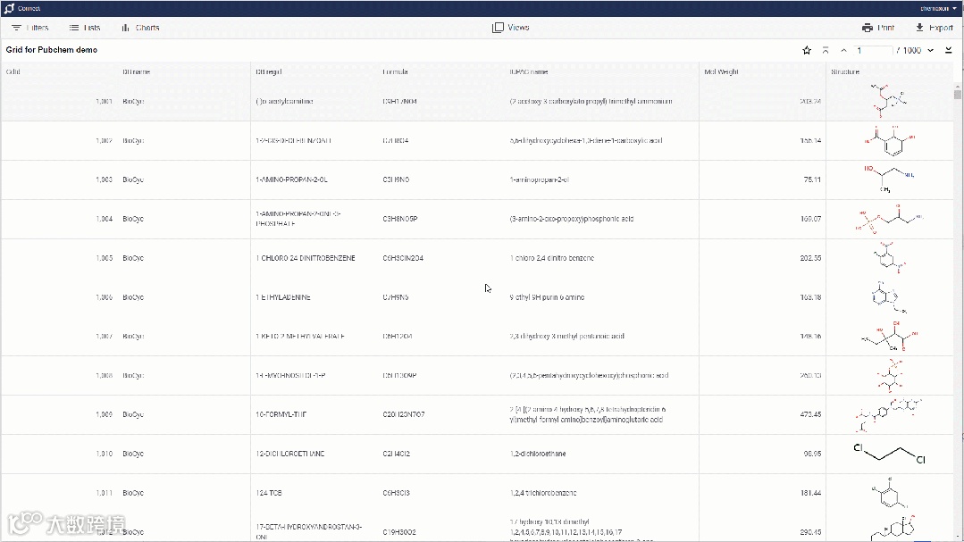Image resolution: width=964 pixels, height=542 pixels.
Task: Open structure image of row 1,008
Action: point(890,375)
